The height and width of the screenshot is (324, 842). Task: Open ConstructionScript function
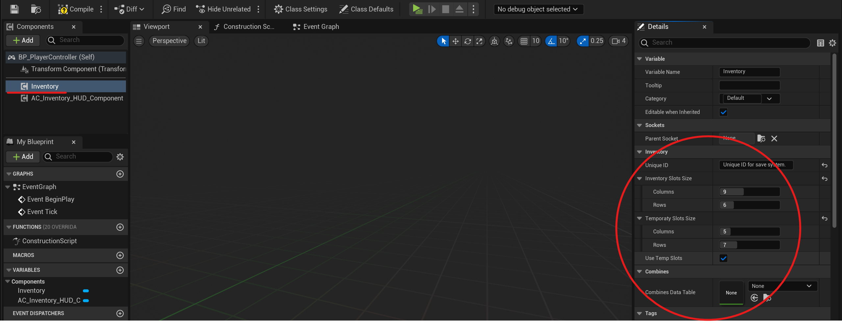click(x=49, y=241)
